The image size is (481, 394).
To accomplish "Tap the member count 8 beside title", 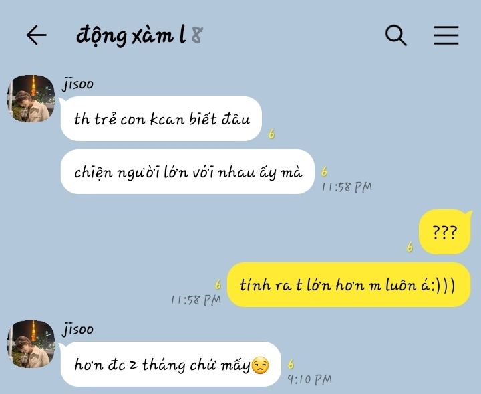I will click(197, 35).
